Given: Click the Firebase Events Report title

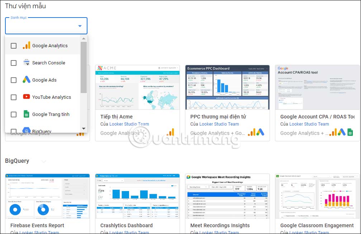Looking at the screenshot, I should click(37, 225).
